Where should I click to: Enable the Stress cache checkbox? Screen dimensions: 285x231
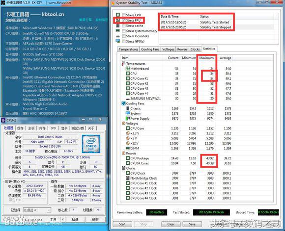tap(124, 26)
